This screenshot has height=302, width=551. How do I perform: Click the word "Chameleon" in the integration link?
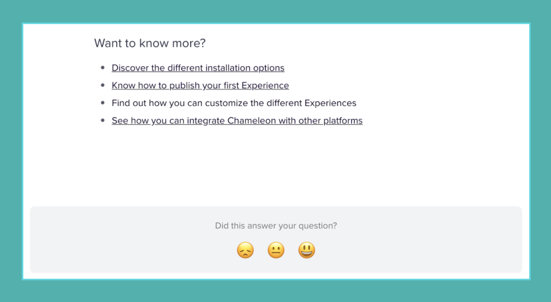point(252,121)
